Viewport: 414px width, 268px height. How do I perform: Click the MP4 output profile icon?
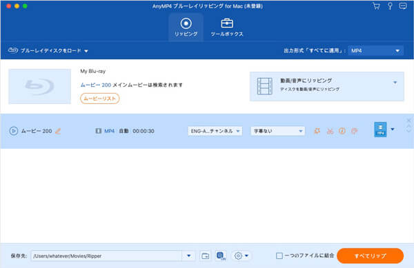(380, 130)
